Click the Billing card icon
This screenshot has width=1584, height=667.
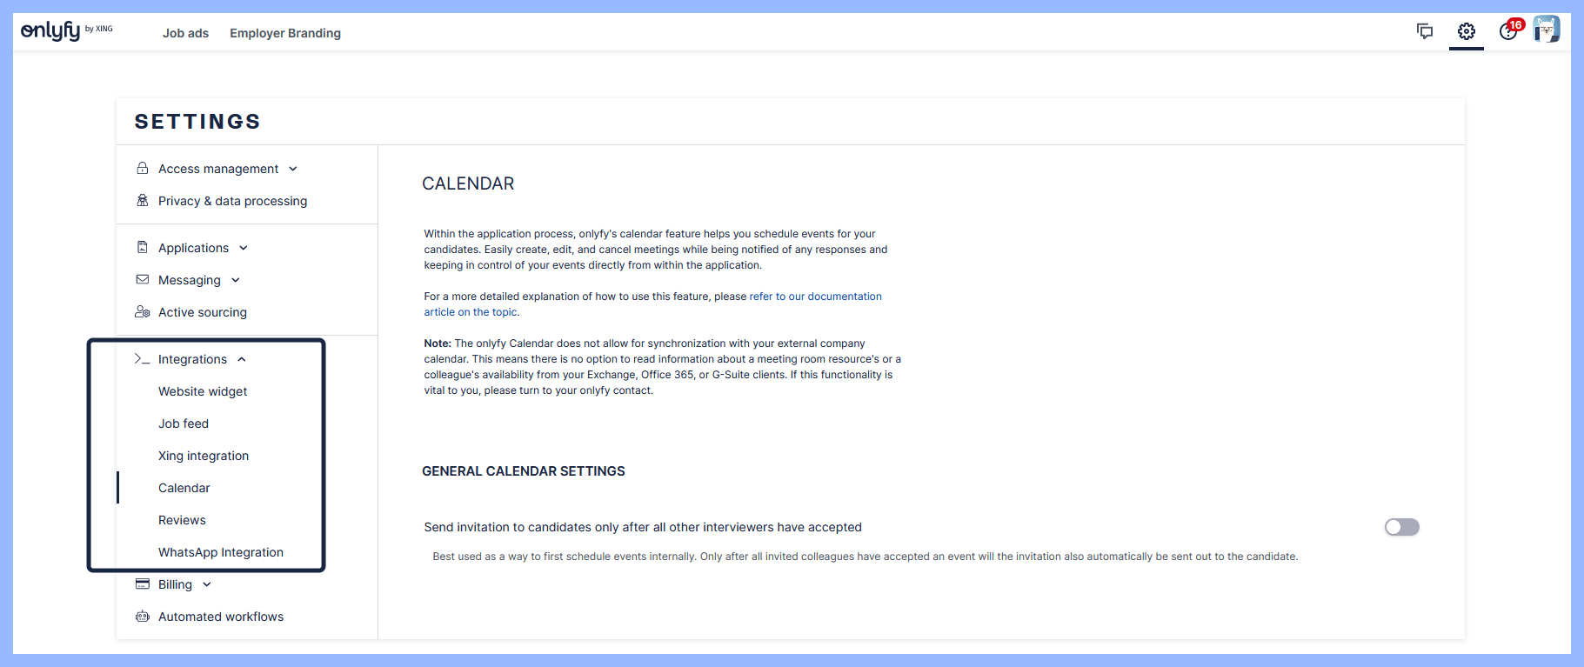coord(143,584)
